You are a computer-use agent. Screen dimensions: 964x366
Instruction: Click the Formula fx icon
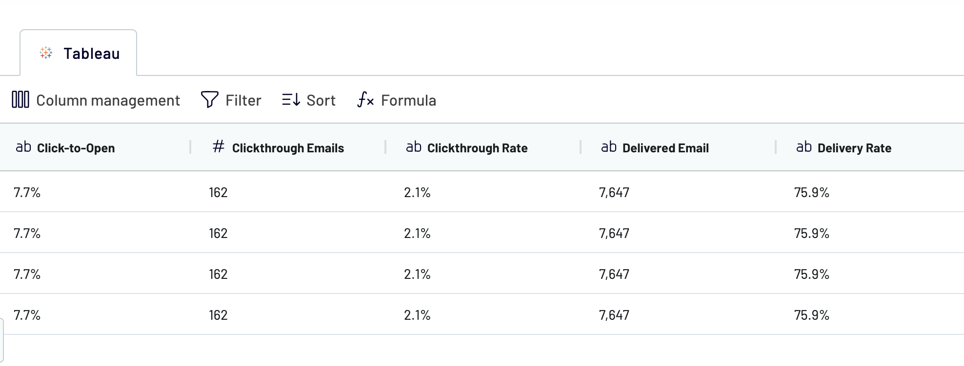(365, 100)
